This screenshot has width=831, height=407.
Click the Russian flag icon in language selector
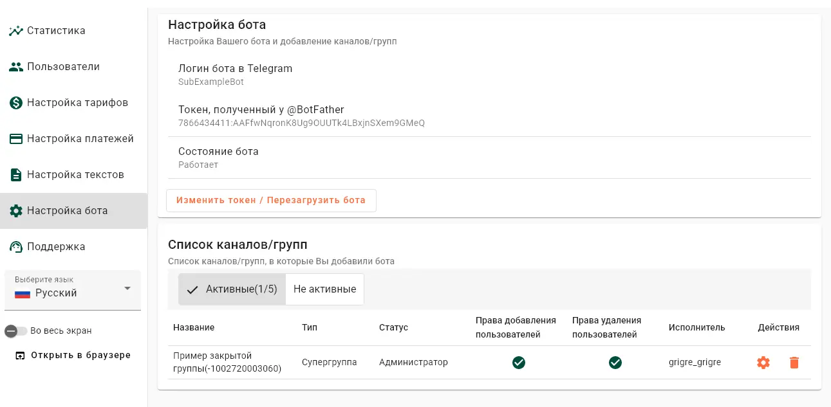pos(23,293)
